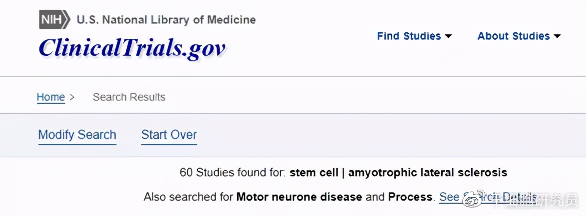Image resolution: width=586 pixels, height=216 pixels.
Task: Click the U.S. National Library of Medicine text
Action: point(166,20)
